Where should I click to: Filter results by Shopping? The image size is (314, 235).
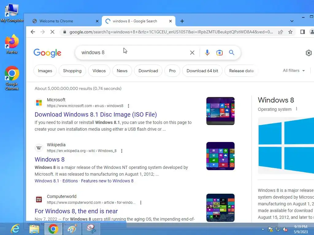coord(72,71)
